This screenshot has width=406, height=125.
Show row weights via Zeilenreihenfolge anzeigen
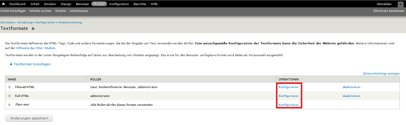click(381, 74)
